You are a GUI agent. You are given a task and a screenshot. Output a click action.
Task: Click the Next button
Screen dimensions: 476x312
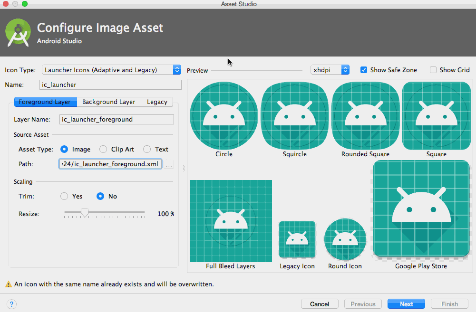[406, 304]
